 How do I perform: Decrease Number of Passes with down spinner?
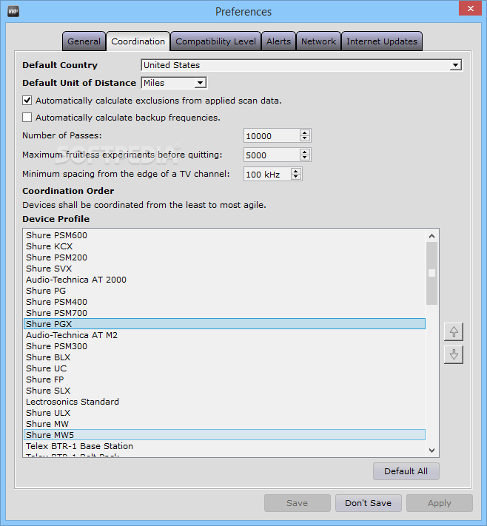(x=304, y=138)
